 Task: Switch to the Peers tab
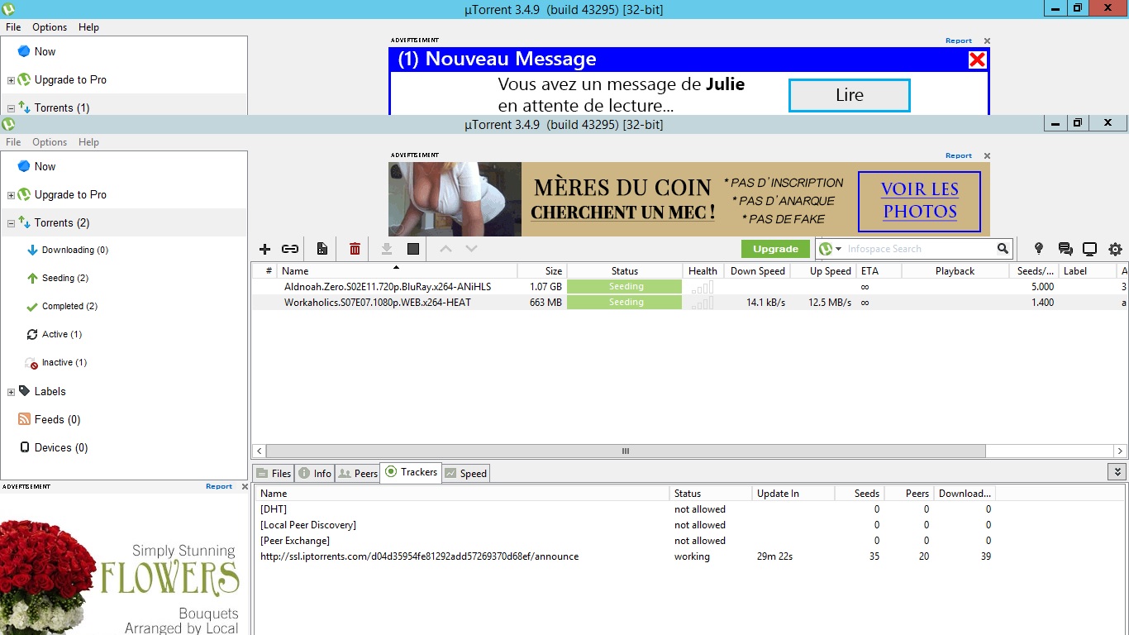point(358,473)
